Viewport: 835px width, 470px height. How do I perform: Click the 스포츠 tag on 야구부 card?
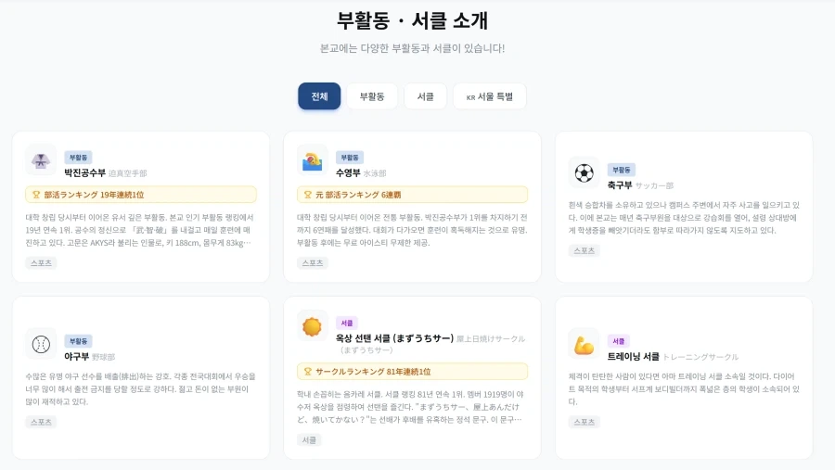click(x=41, y=422)
